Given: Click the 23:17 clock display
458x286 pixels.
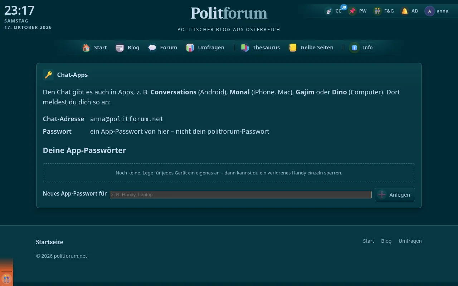Looking at the screenshot, I should click(x=19, y=10).
